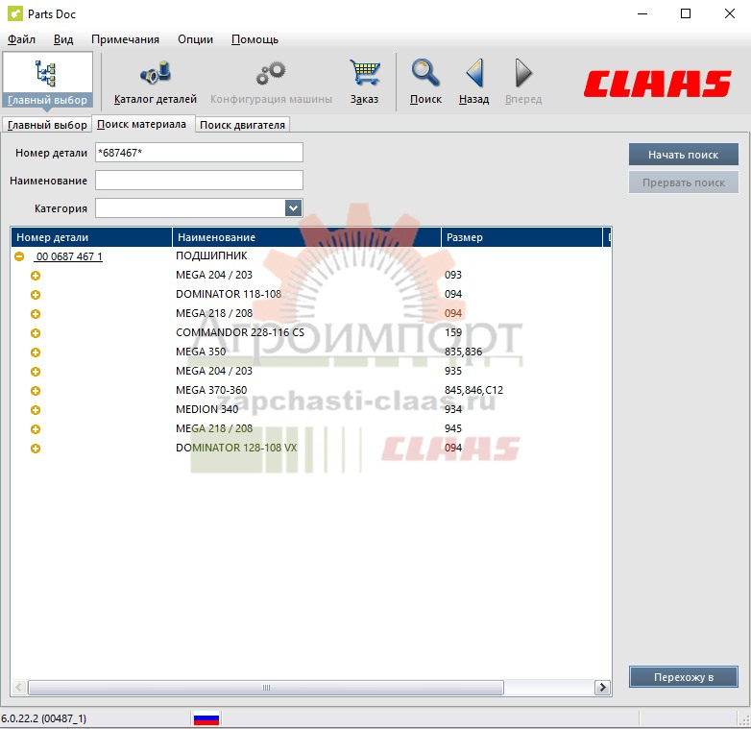Go back with the Назад arrow
This screenshot has width=751, height=729.
pyautogui.click(x=474, y=73)
